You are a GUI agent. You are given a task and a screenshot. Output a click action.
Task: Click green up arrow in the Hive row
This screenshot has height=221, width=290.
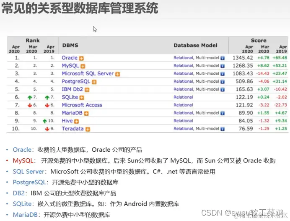point(44,121)
